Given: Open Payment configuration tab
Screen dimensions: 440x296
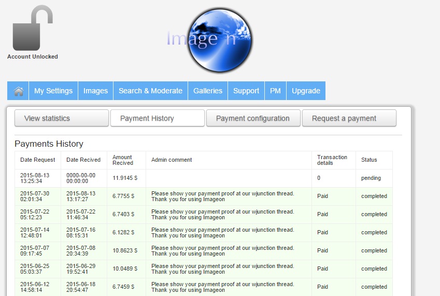Looking at the screenshot, I should (x=253, y=118).
